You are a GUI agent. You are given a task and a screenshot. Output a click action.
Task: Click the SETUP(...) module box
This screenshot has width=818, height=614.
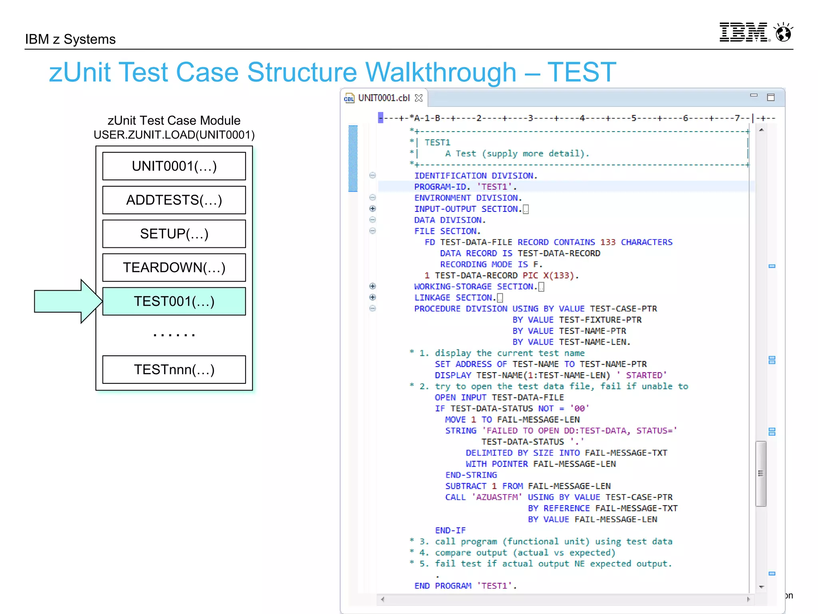click(174, 234)
